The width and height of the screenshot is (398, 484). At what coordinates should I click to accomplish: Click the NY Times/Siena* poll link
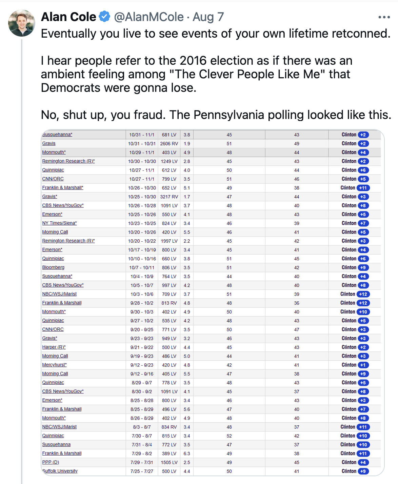point(59,223)
